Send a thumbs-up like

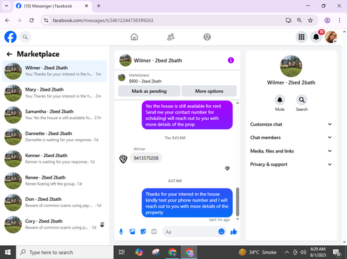pos(234,231)
